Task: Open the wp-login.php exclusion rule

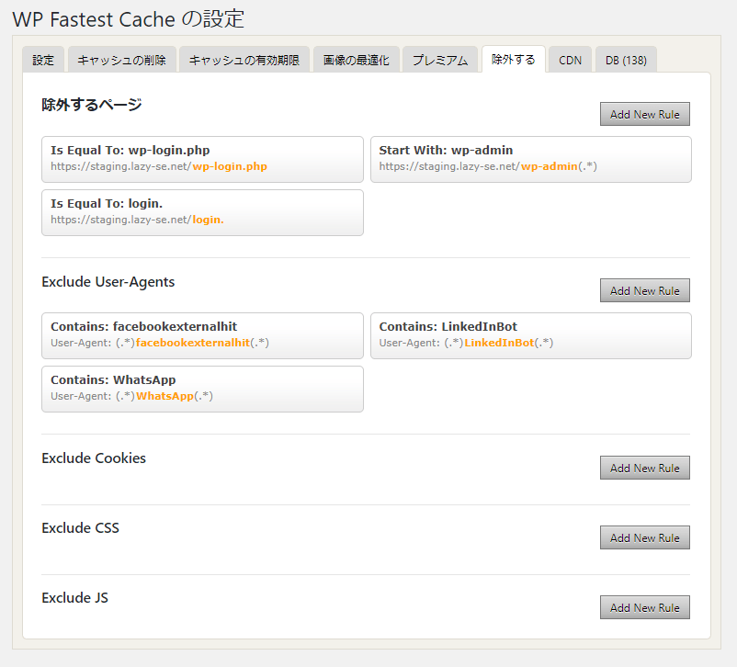Action: [202, 159]
